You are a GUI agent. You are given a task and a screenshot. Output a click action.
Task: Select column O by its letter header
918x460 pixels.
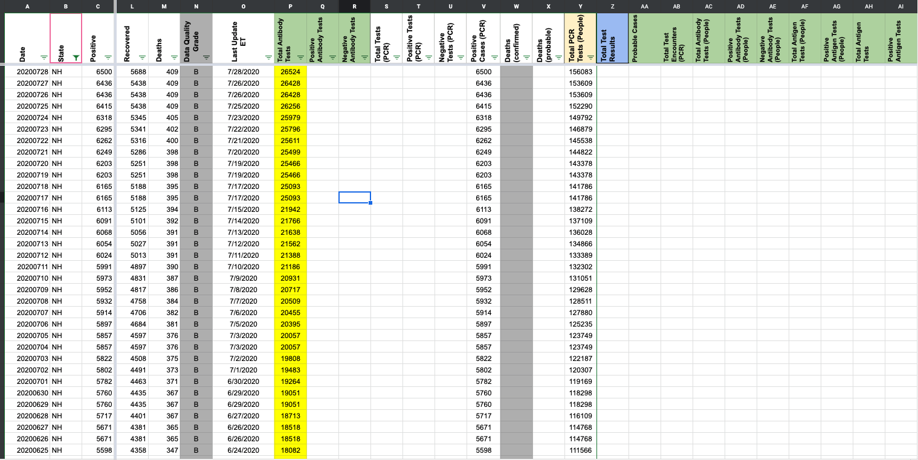tap(244, 6)
